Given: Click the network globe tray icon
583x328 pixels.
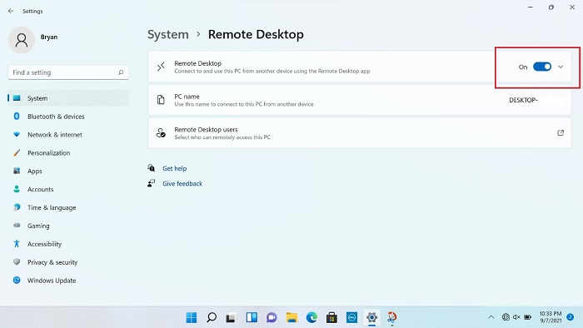Looking at the screenshot, I should click(506, 317).
